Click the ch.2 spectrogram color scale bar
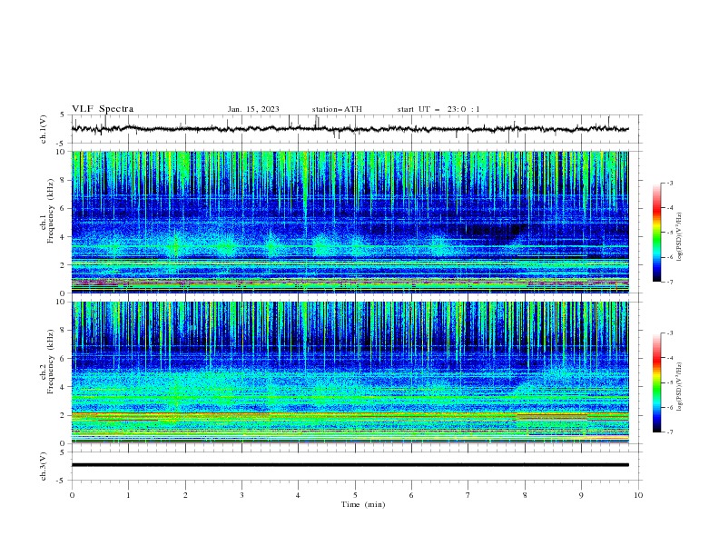This screenshot has height=556, width=719. coord(656,382)
